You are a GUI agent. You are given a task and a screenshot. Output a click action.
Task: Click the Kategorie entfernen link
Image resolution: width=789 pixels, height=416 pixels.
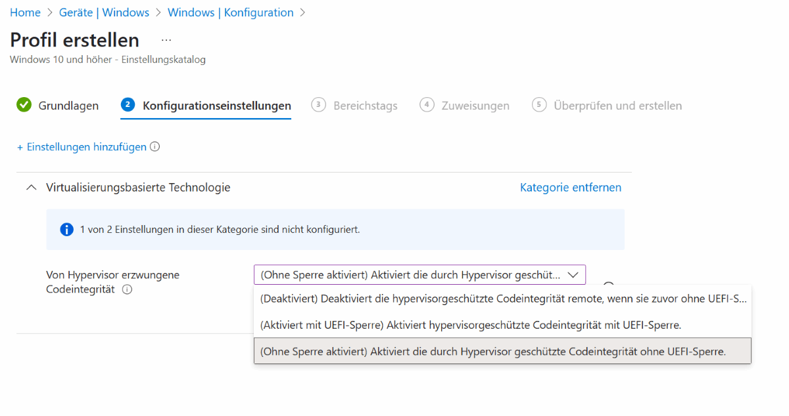[570, 188]
